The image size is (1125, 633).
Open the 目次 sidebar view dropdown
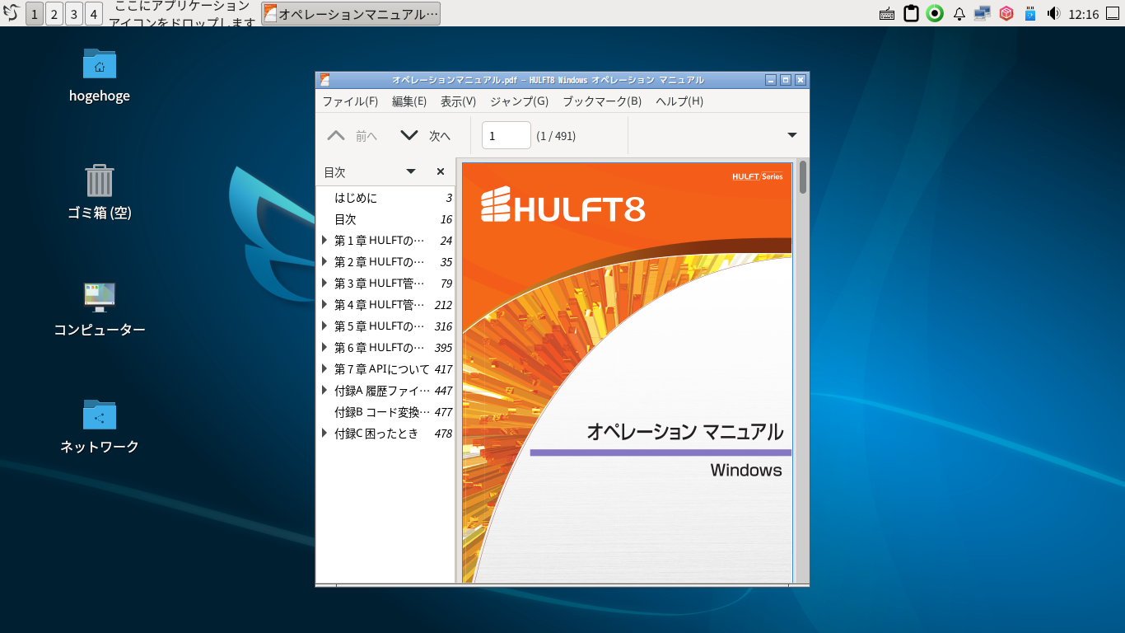pyautogui.click(x=411, y=171)
